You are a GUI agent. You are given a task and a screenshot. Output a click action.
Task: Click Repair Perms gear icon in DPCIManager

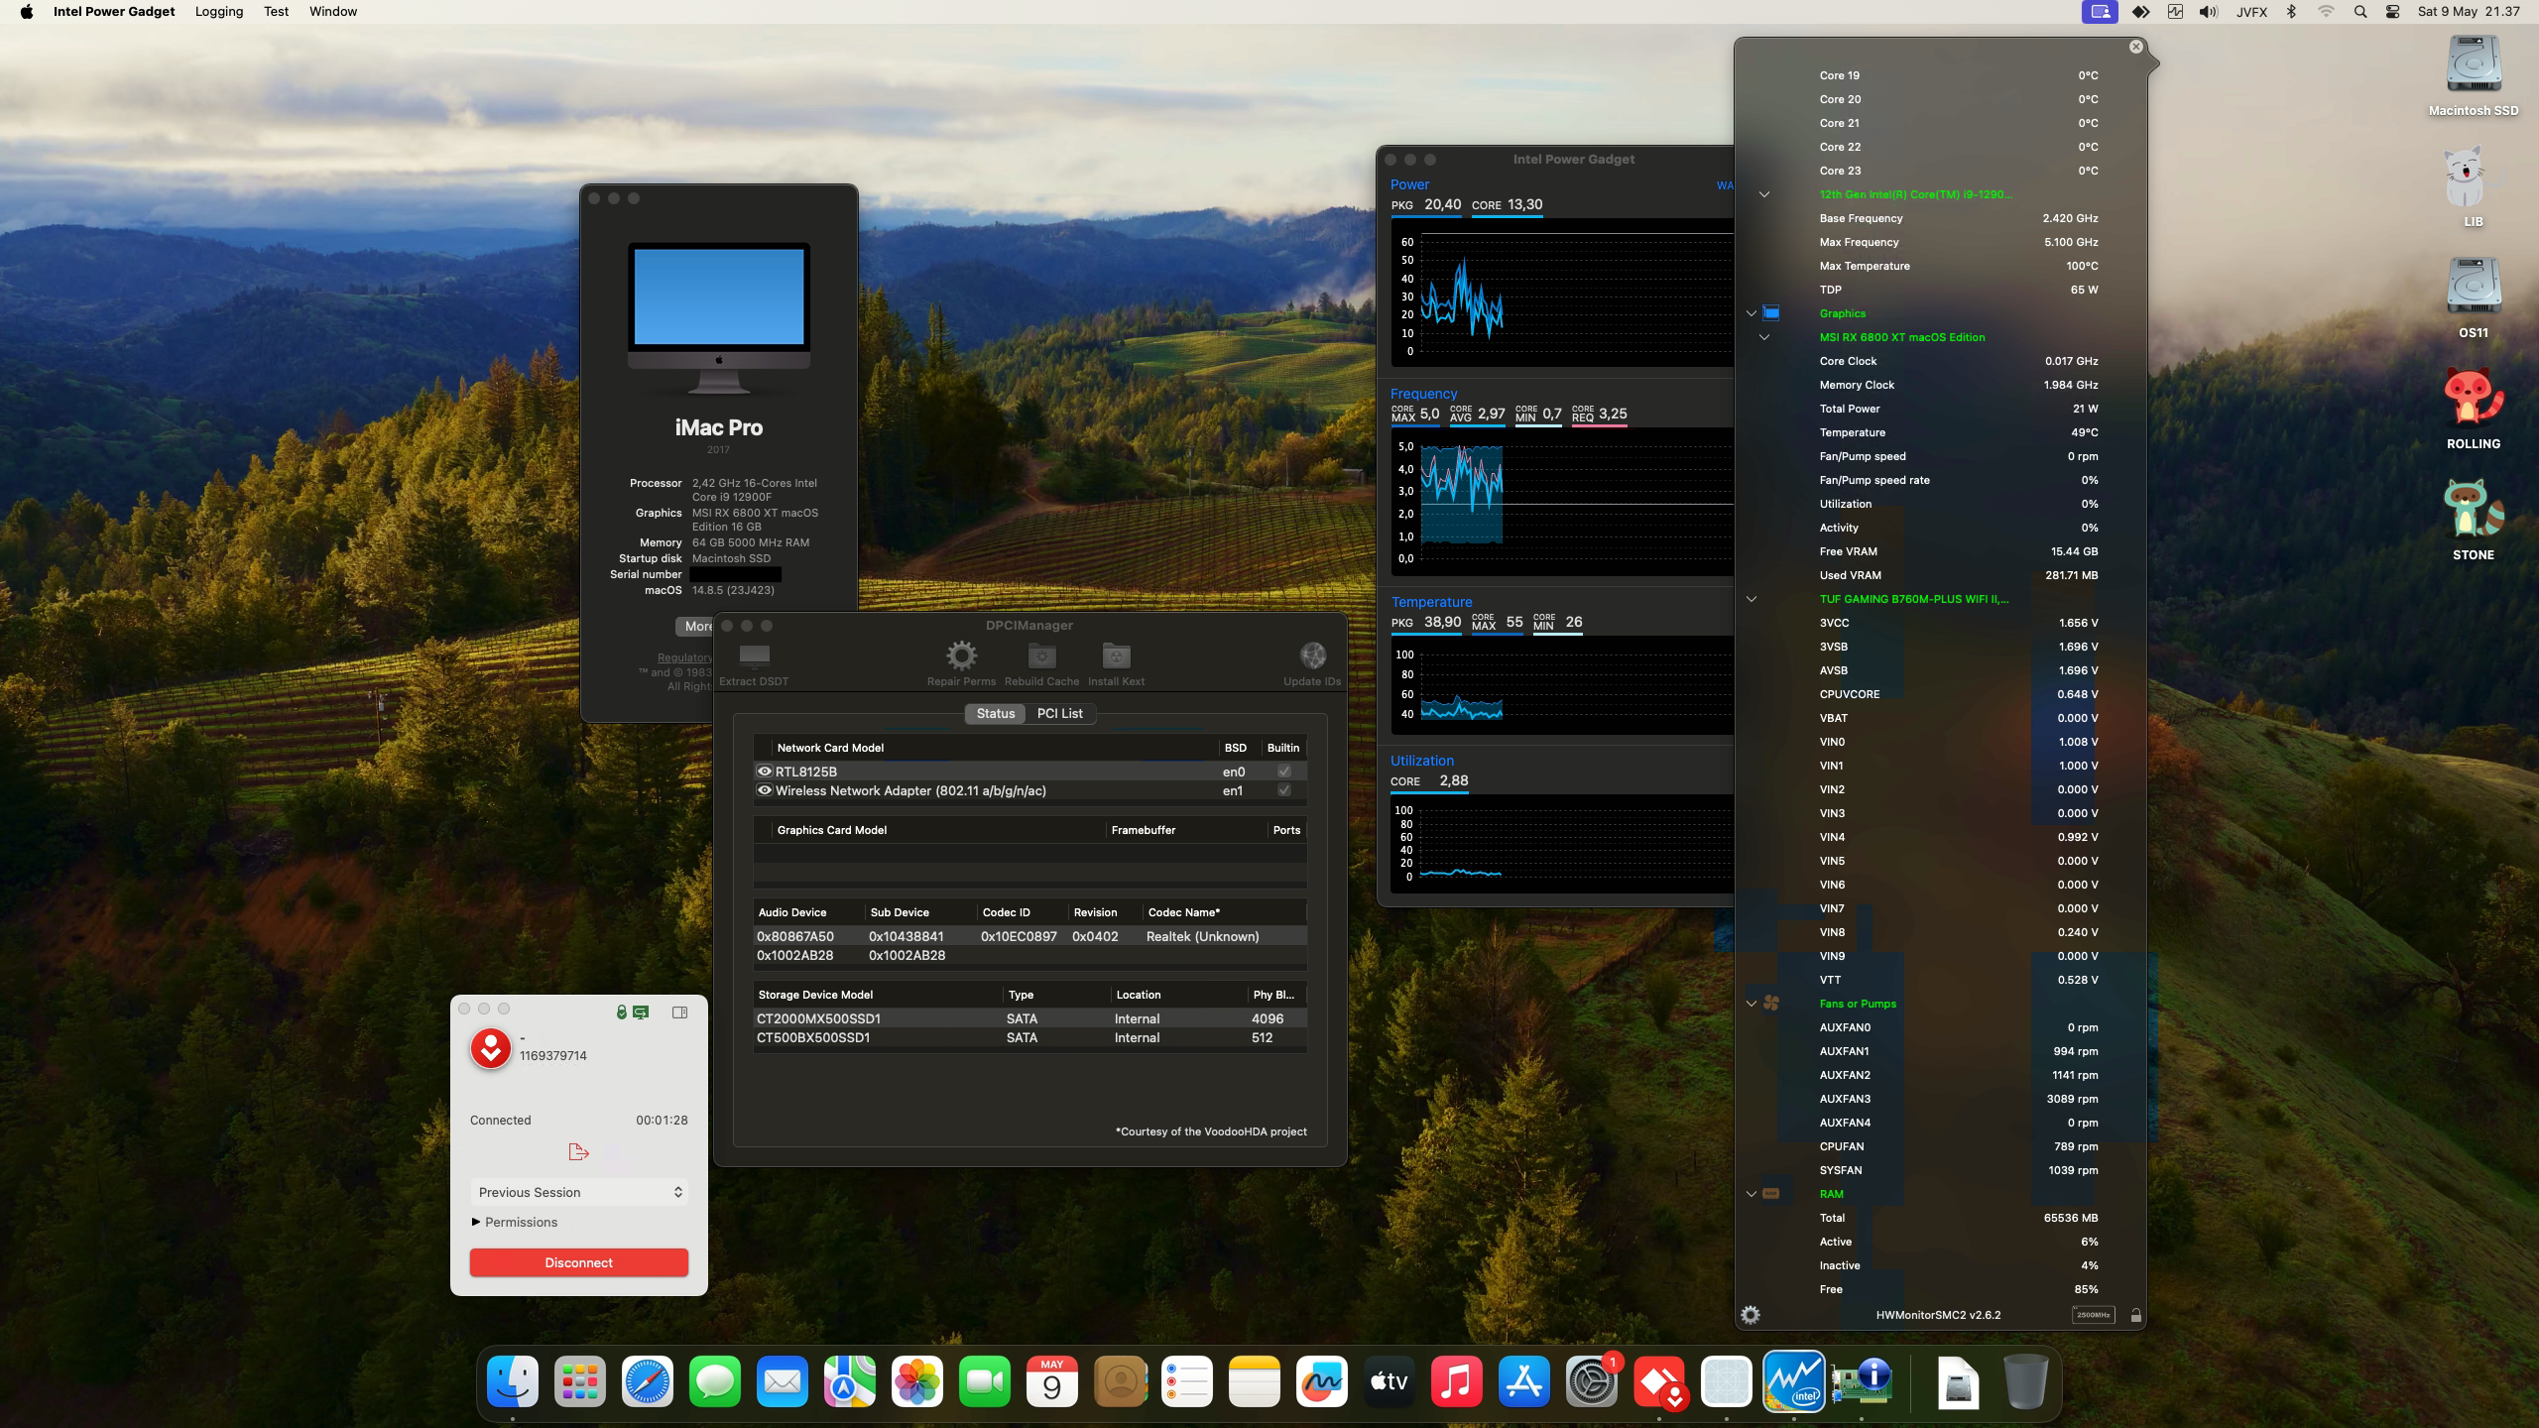961,655
